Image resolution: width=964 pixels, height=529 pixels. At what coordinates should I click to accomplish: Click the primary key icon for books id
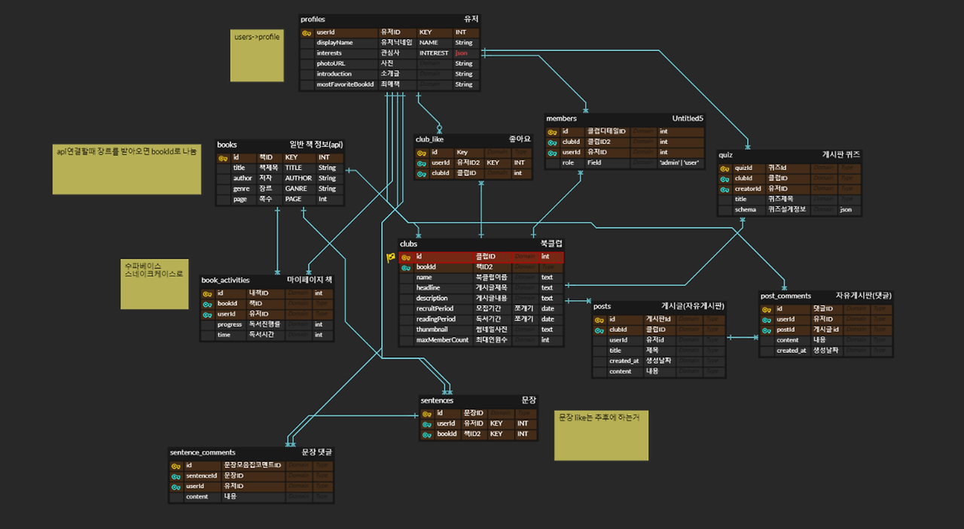[x=223, y=158]
